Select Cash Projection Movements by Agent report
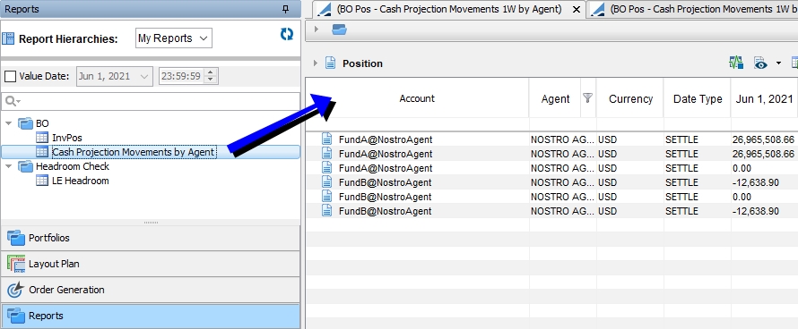Screen dimensions: 798x329 [x=134, y=152]
